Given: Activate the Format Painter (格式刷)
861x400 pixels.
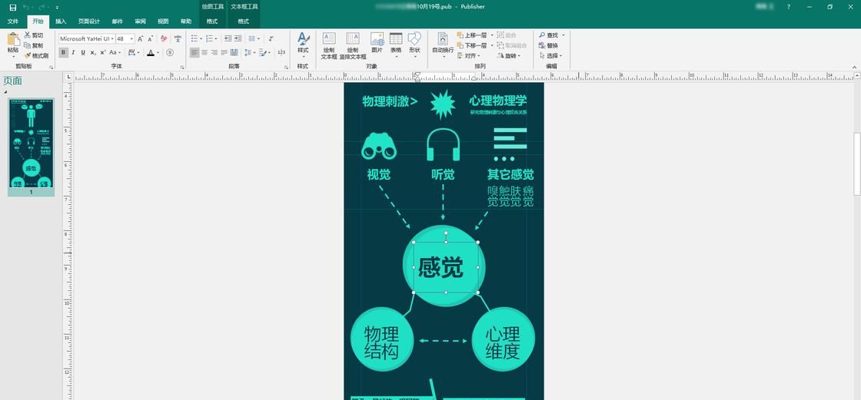Looking at the screenshot, I should pyautogui.click(x=36, y=55).
